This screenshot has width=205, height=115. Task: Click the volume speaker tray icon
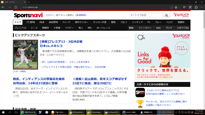[x=186, y=112]
